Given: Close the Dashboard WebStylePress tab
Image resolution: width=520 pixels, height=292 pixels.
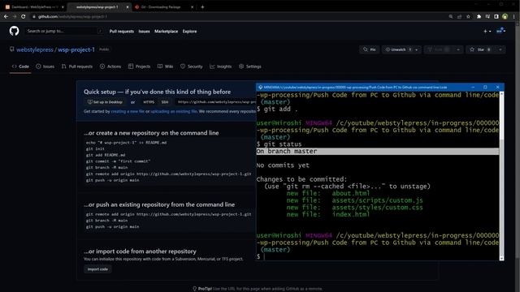Looking at the screenshot, I should click(x=63, y=7).
